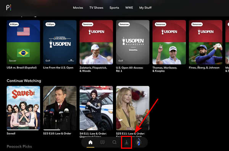Click the Soccer label on USA vs. Brazil card
The width and height of the screenshot is (229, 151).
click(13, 60)
